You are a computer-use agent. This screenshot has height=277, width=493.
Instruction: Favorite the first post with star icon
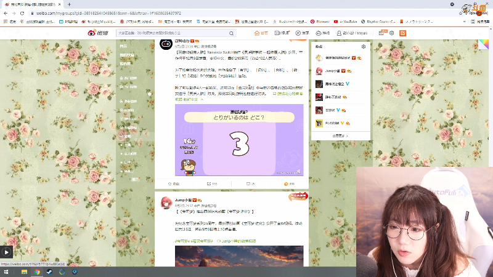(174, 183)
